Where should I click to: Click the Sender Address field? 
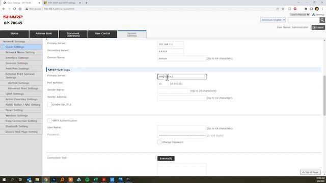[x=182, y=98]
